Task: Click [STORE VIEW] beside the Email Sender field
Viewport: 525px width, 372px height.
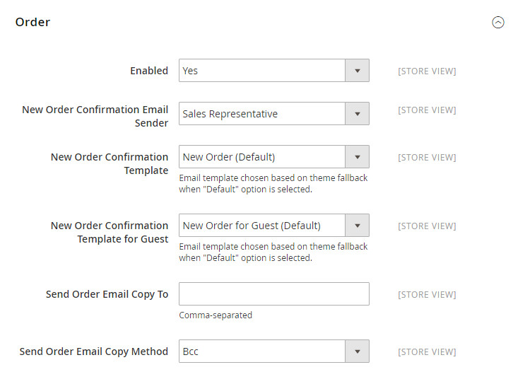Action: pos(427,110)
